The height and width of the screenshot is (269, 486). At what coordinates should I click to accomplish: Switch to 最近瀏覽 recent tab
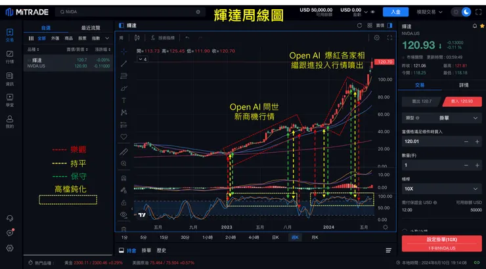coord(91,28)
